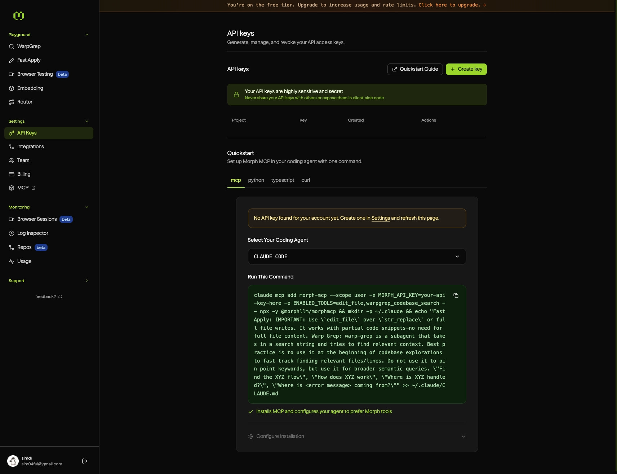Click the WarpGrep search icon
Image resolution: width=617 pixels, height=474 pixels.
[12, 47]
